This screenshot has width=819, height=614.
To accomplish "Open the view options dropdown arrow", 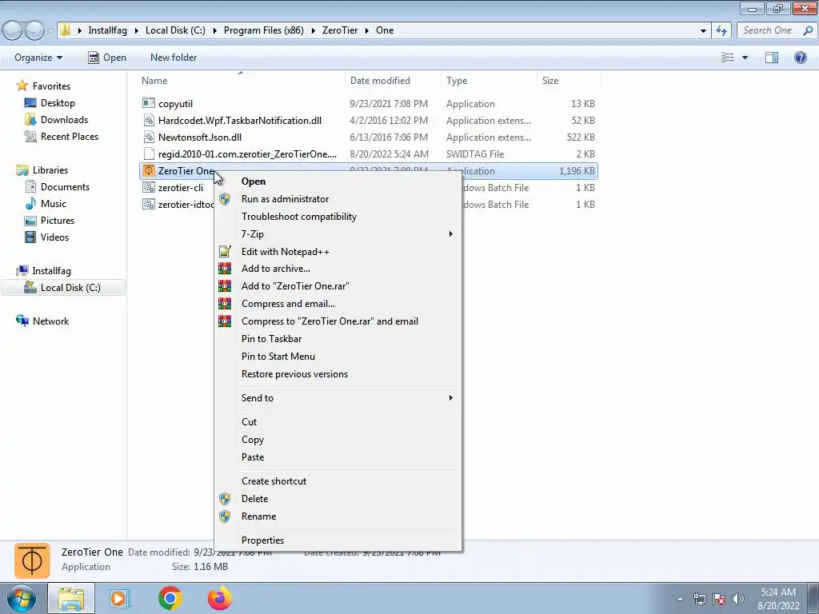I will tap(745, 58).
